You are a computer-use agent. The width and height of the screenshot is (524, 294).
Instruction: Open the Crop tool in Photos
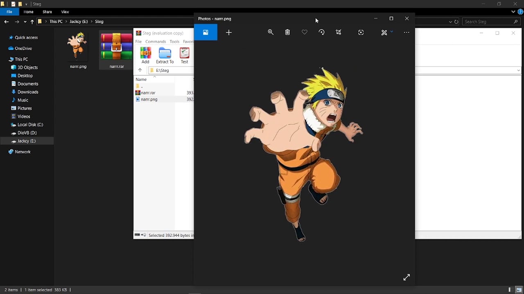click(339, 32)
